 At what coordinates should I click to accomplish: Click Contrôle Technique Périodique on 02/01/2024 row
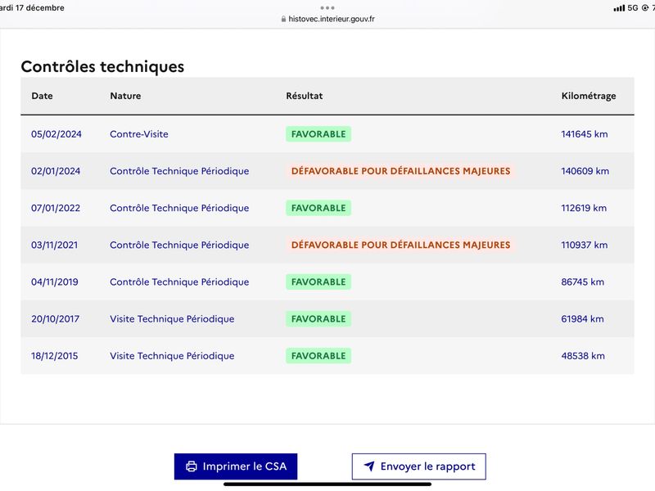(179, 171)
